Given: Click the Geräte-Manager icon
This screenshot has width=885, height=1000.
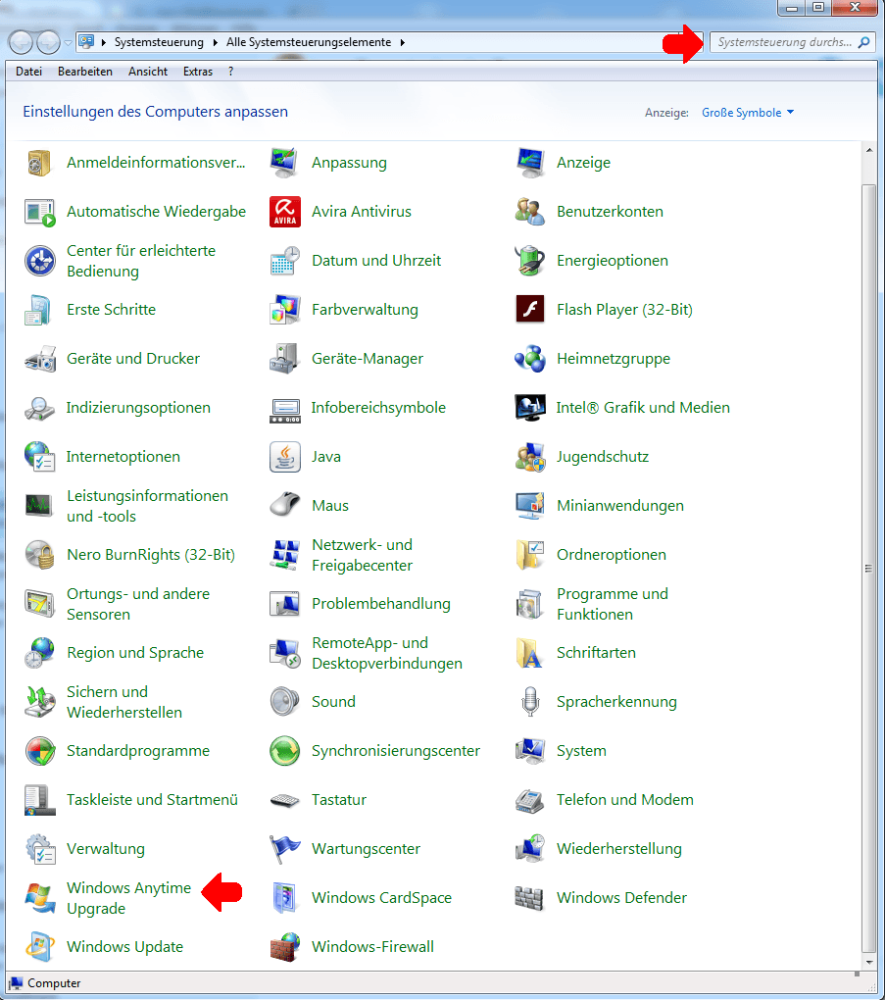Looking at the screenshot, I should tap(284, 359).
